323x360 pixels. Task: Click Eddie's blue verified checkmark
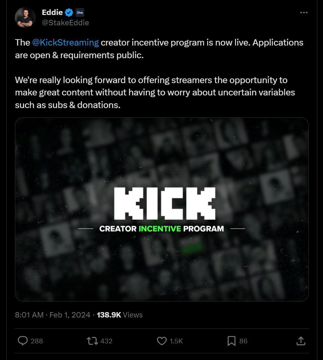tap(69, 12)
